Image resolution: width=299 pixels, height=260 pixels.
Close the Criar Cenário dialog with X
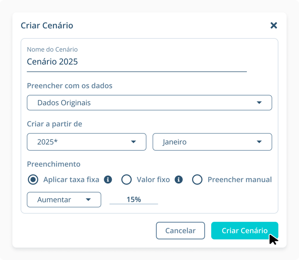pos(274,25)
